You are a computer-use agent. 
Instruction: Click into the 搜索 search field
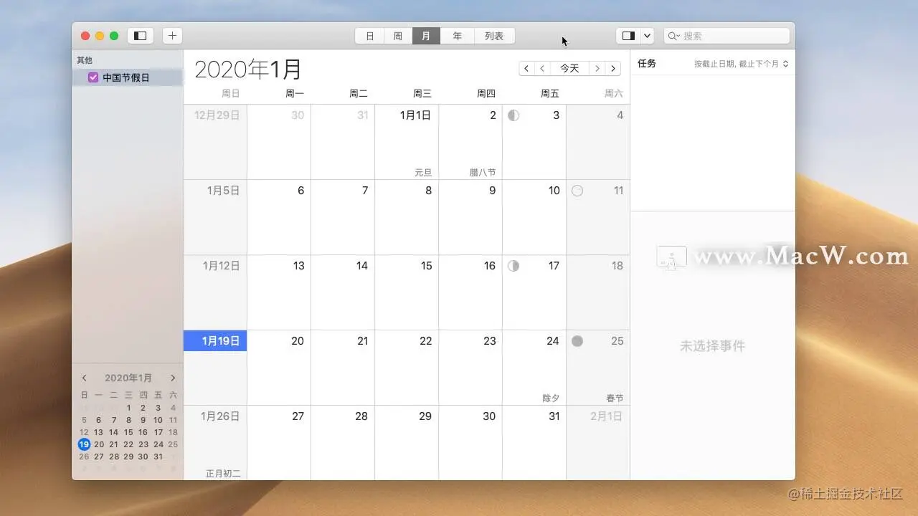pyautogui.click(x=727, y=36)
